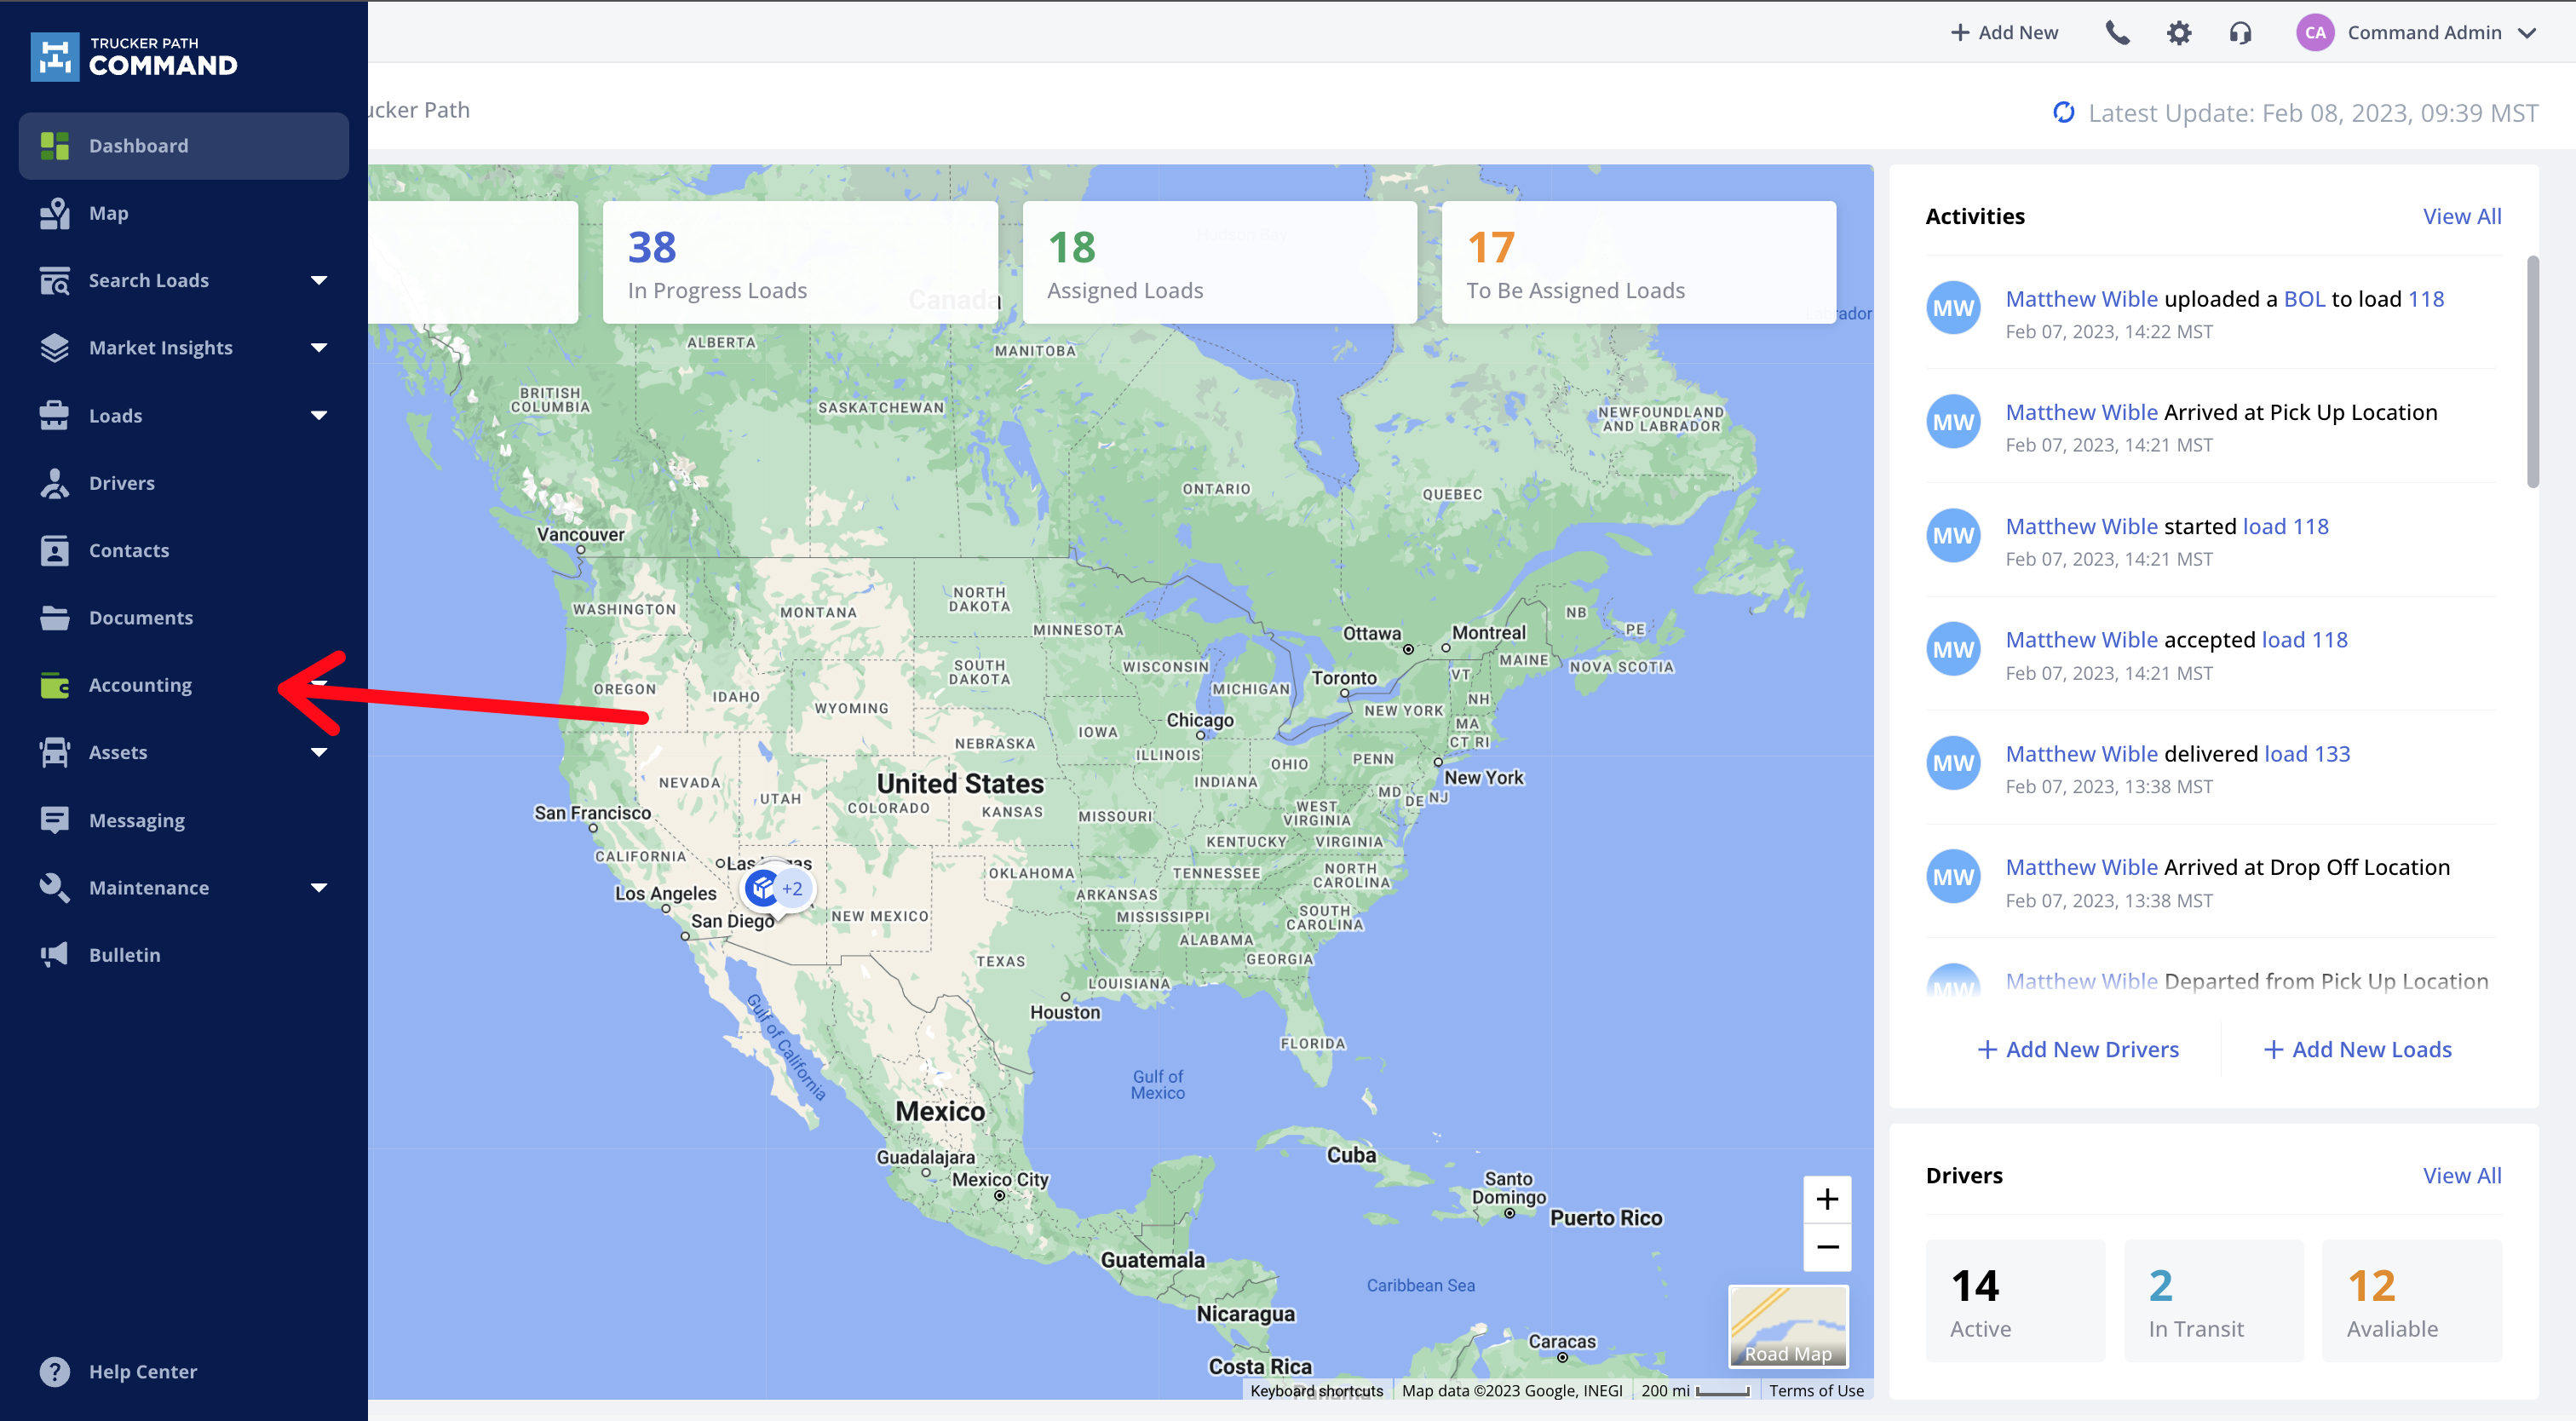Click View All in Drivers panel
This screenshot has width=2576, height=1421.
click(x=2462, y=1176)
